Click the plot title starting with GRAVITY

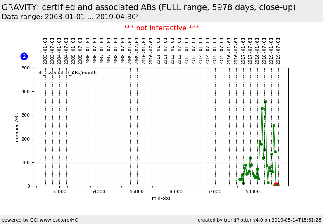pos(149,7)
